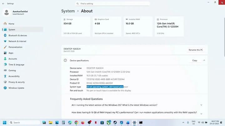Screen dimensions: 225x126
Task: Open Microsoft Store from the taskbar
Action: click(x=102, y=123)
